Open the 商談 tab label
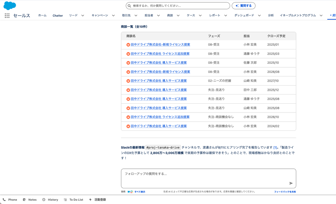This screenshot has width=336, height=204. 170,15
